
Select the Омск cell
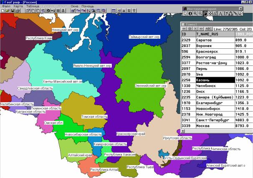tap(215, 91)
